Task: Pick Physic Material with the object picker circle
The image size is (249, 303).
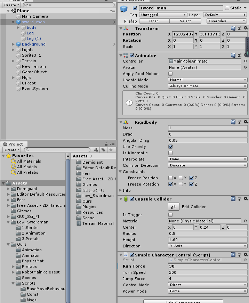Action: 245,221
